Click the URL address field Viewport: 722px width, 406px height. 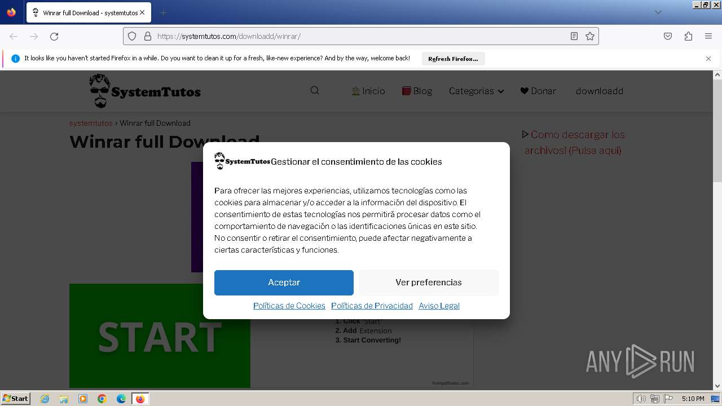pyautogui.click(x=361, y=36)
